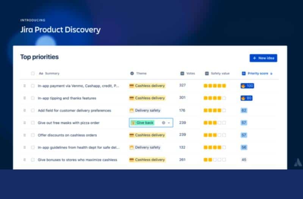
Task: Select checkbox for In-app guidelines from health dept row
Action: tap(33, 147)
